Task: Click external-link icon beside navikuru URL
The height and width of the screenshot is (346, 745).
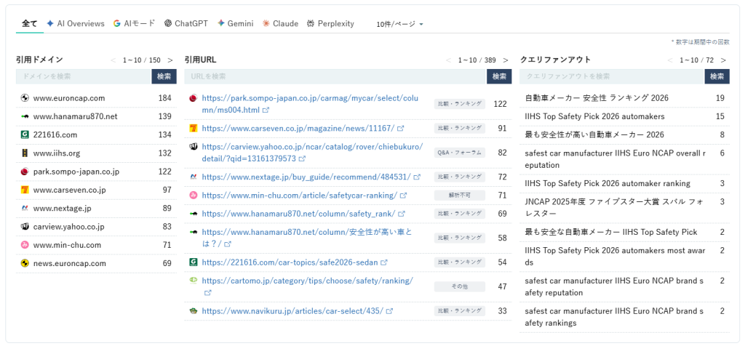Action: pos(389,311)
